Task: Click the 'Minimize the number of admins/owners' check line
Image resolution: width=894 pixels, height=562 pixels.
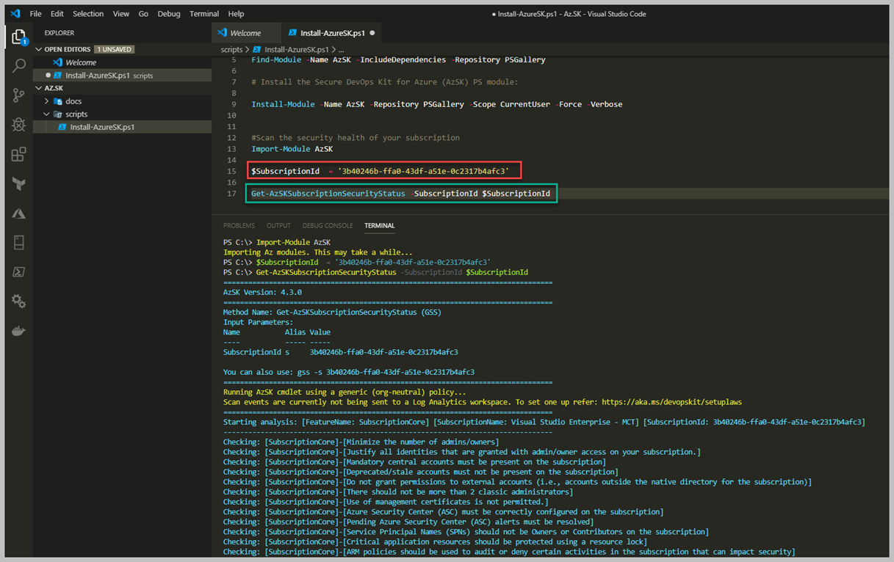Action: [361, 442]
